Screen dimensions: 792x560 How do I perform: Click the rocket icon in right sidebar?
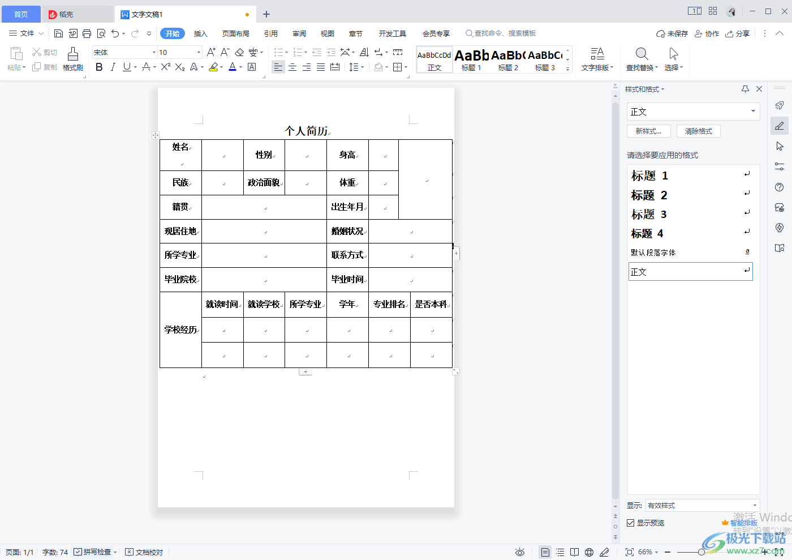pos(780,105)
